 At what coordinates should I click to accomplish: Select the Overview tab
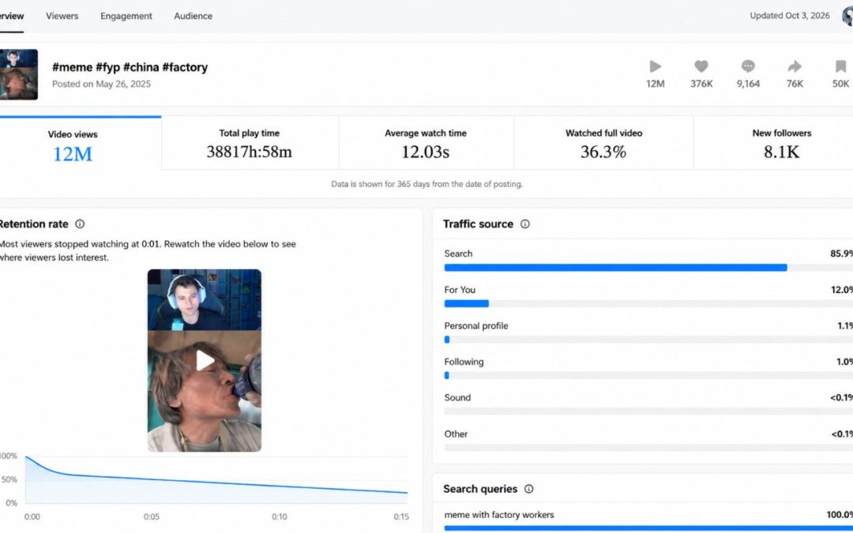[x=11, y=16]
